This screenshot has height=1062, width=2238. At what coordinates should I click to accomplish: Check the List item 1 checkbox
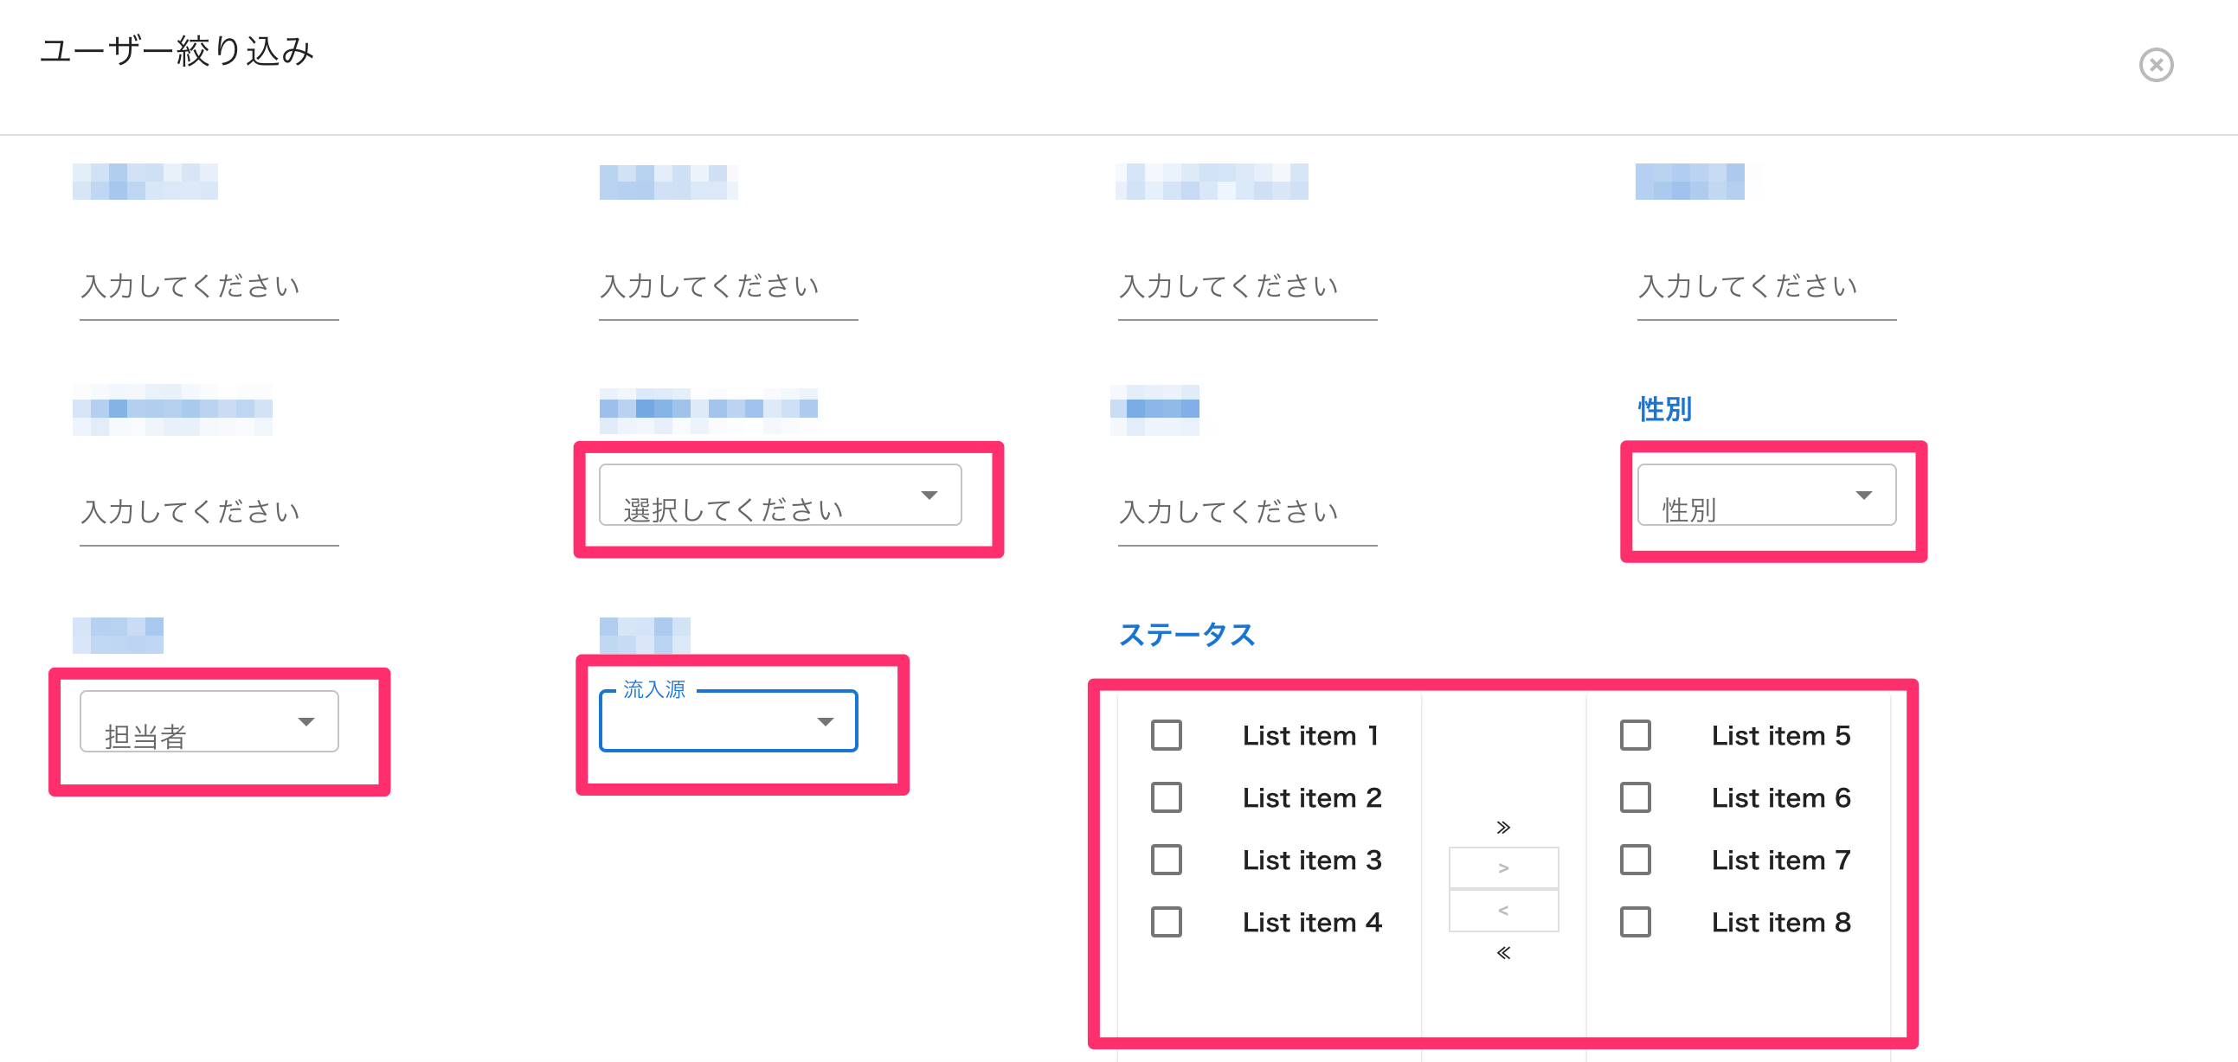(1167, 735)
